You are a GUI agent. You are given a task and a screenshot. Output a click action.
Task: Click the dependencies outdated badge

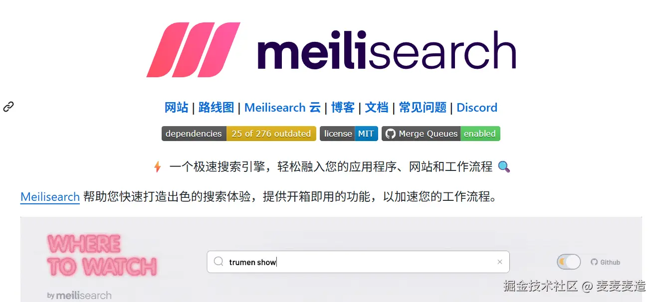(238, 134)
